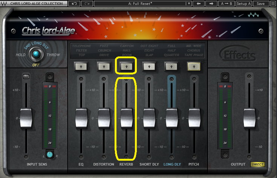
Task: Click the Save button in the toolbar
Action: click(x=260, y=3)
